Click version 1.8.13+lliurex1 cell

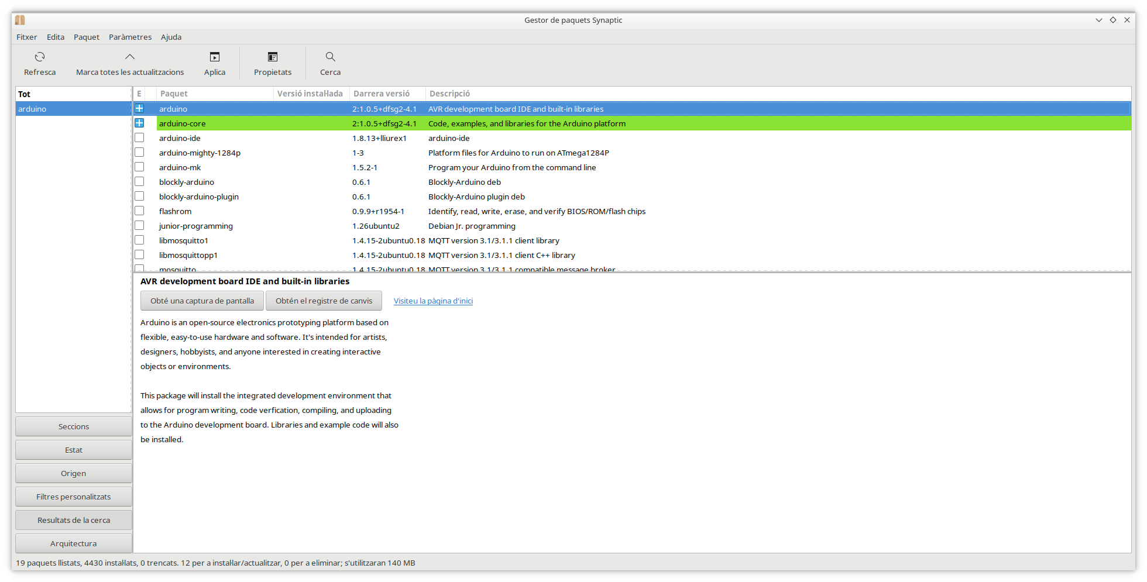tap(379, 138)
